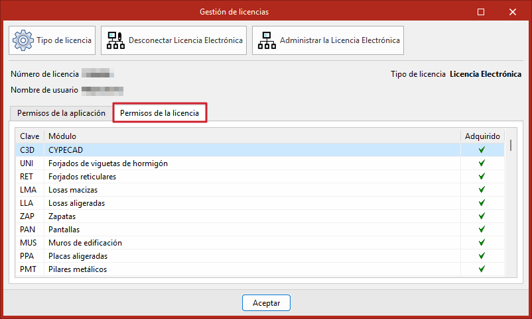
Task: Select Forjados de viguetas de hormigón row
Action: (260, 163)
